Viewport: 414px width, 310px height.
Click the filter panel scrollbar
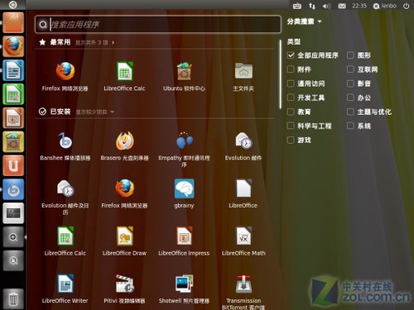[x=280, y=74]
